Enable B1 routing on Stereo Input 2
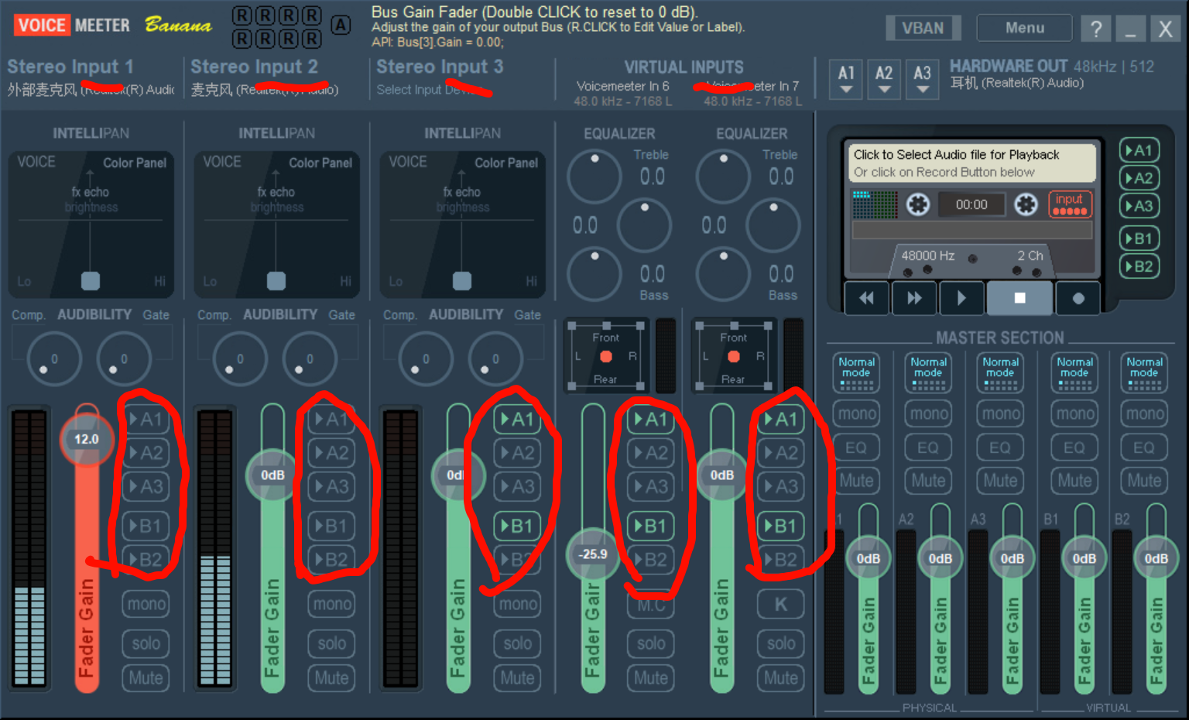 point(331,526)
